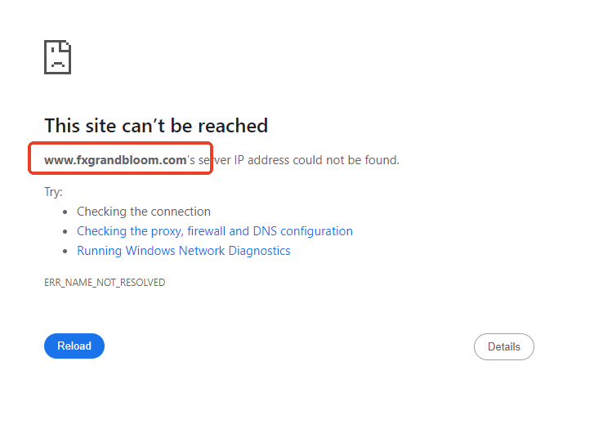Viewport: 612px width, 424px height.
Task: Open the Details button
Action: [x=503, y=346]
